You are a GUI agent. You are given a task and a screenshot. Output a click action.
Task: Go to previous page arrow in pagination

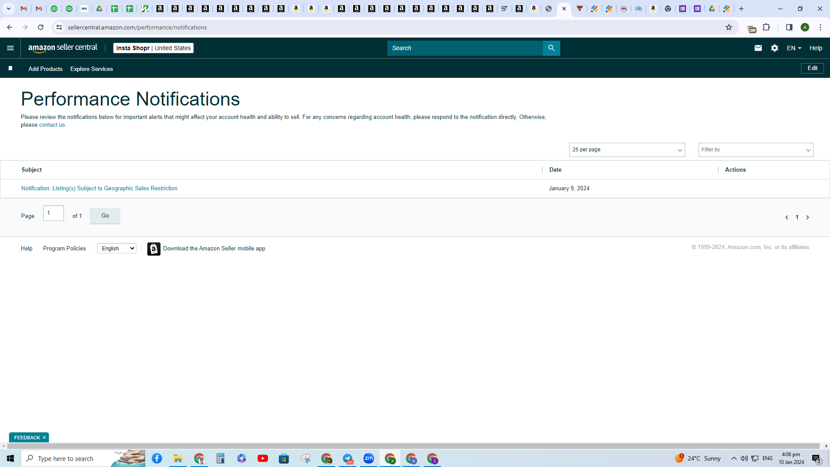[x=786, y=217]
